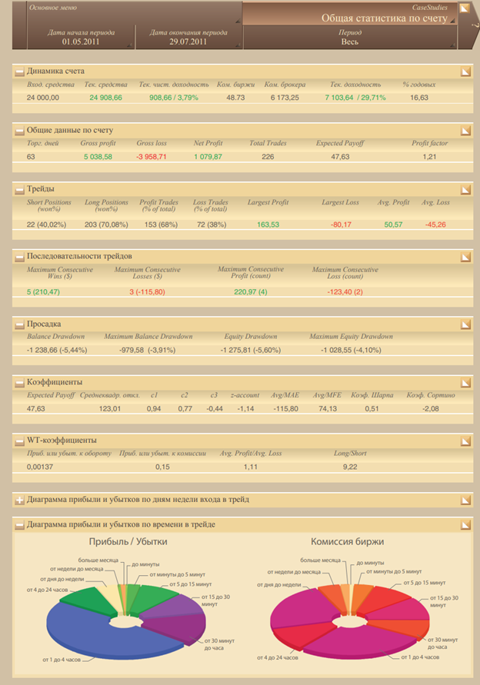The image size is (480, 685).
Task: Click Total Trades value 226
Action: [x=268, y=156]
